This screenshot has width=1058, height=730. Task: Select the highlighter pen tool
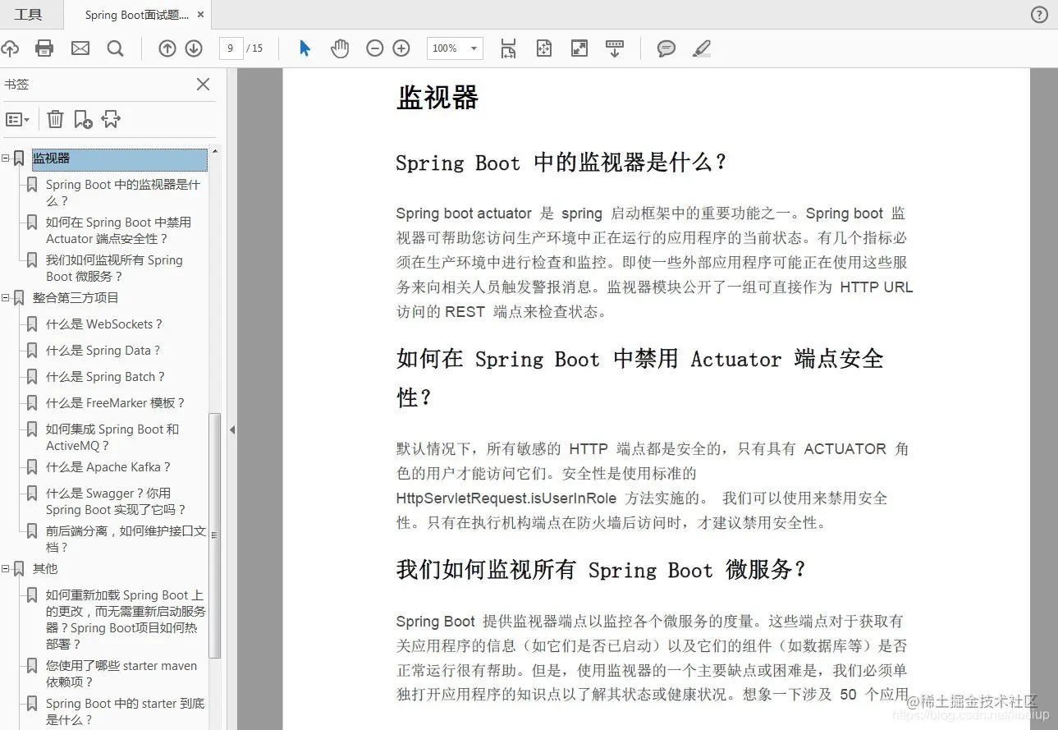pyautogui.click(x=702, y=48)
